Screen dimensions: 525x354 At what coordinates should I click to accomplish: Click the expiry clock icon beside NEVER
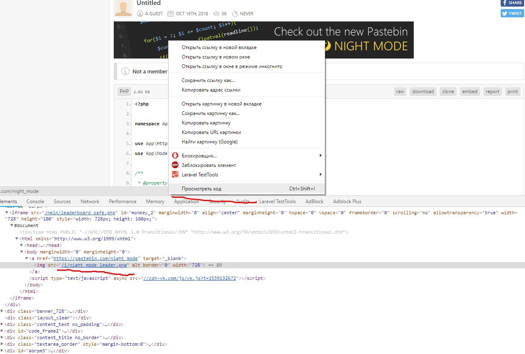[x=235, y=14]
